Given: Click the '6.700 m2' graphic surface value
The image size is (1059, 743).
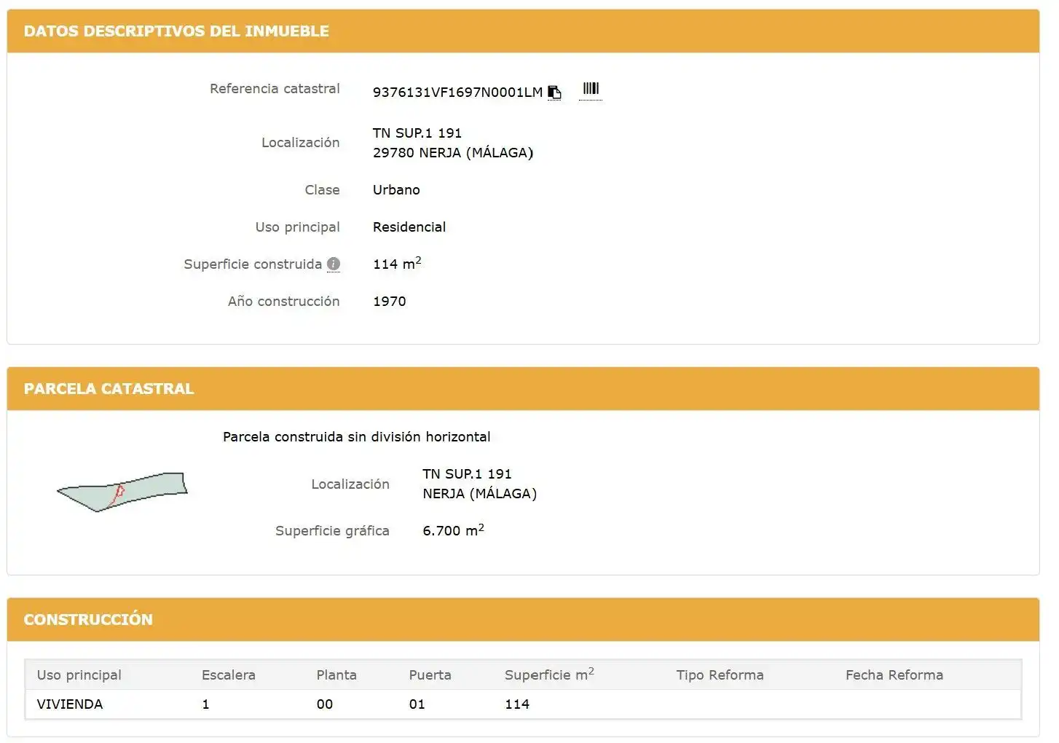Looking at the screenshot, I should [x=453, y=530].
